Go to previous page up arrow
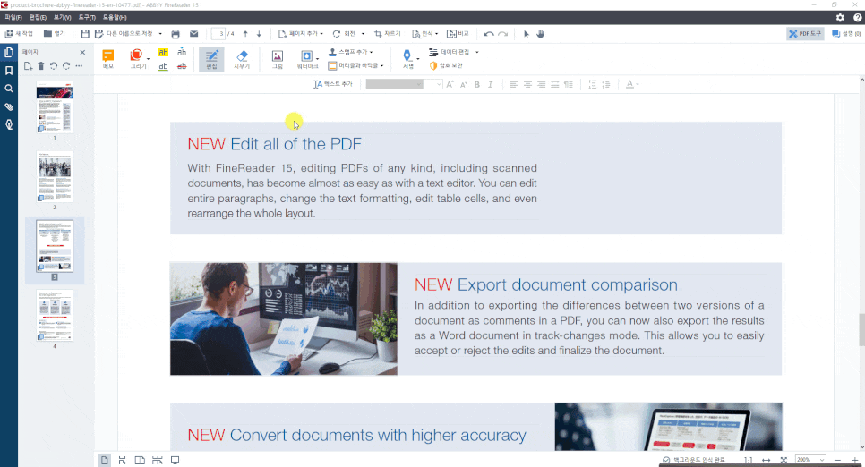865x467 pixels. [x=245, y=34]
